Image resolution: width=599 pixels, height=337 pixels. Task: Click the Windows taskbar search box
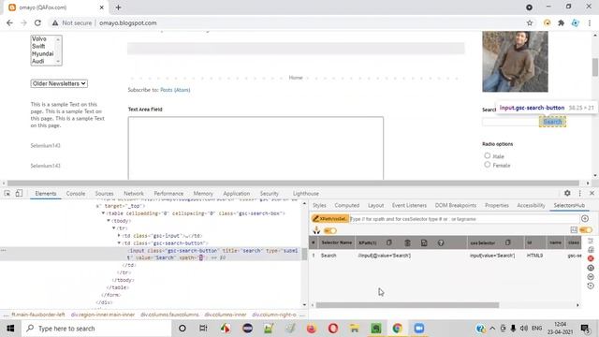click(x=96, y=329)
